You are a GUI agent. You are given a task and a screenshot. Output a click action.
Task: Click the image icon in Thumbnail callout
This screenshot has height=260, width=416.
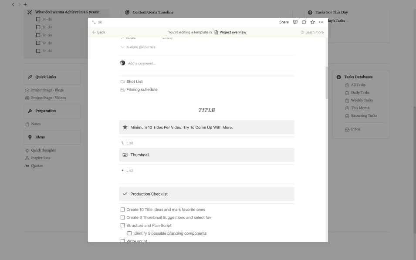click(x=125, y=155)
